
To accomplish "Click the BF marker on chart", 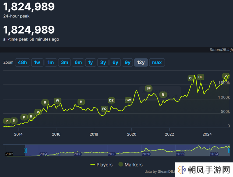I will click(149, 88).
